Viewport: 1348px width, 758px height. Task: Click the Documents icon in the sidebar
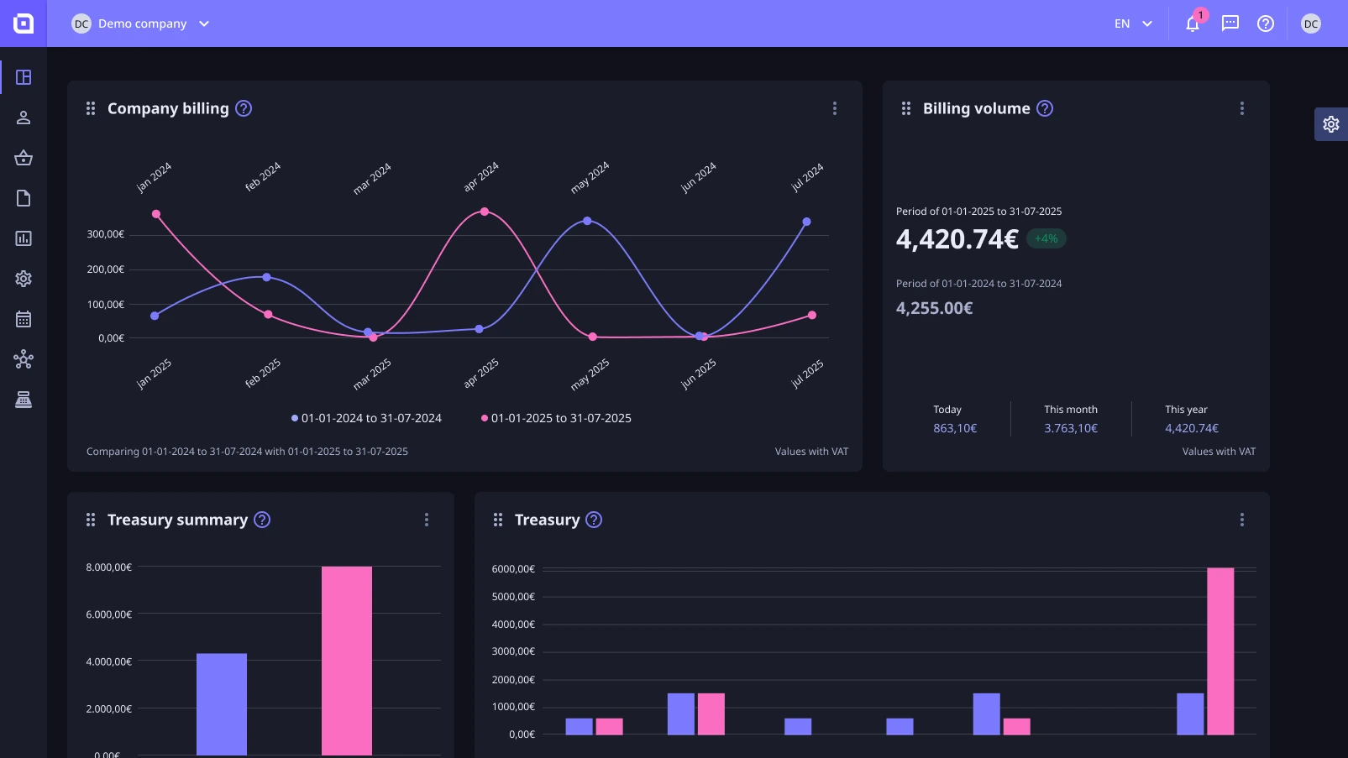coord(24,198)
